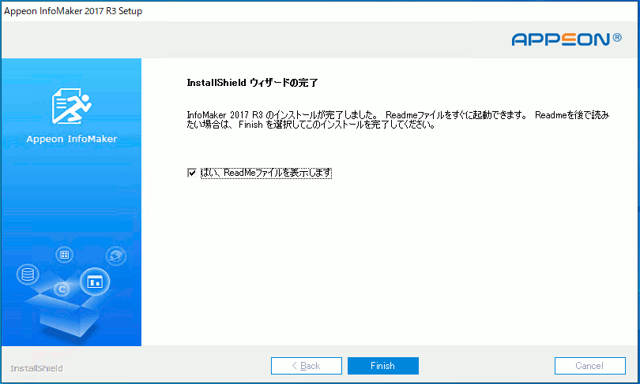This screenshot has width=640, height=384.
Task: Click the Cancel button
Action: (x=589, y=366)
